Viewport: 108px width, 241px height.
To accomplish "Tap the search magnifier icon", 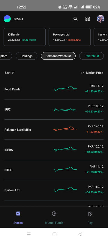I will pyautogui.click(x=75, y=19).
